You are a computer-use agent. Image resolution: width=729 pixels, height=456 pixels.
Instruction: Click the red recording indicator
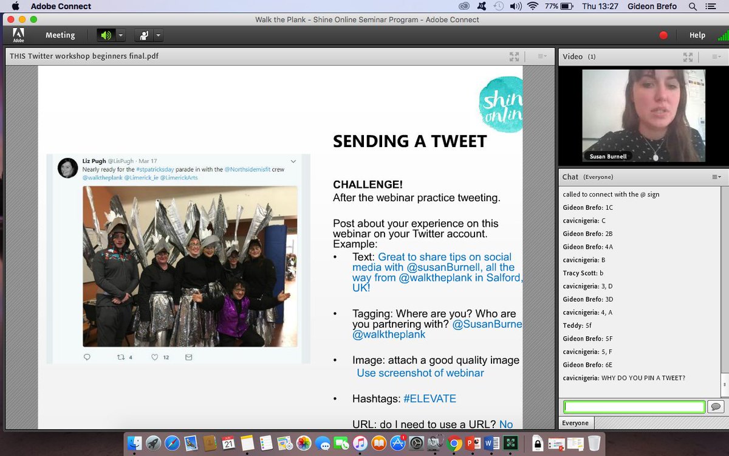coord(663,35)
